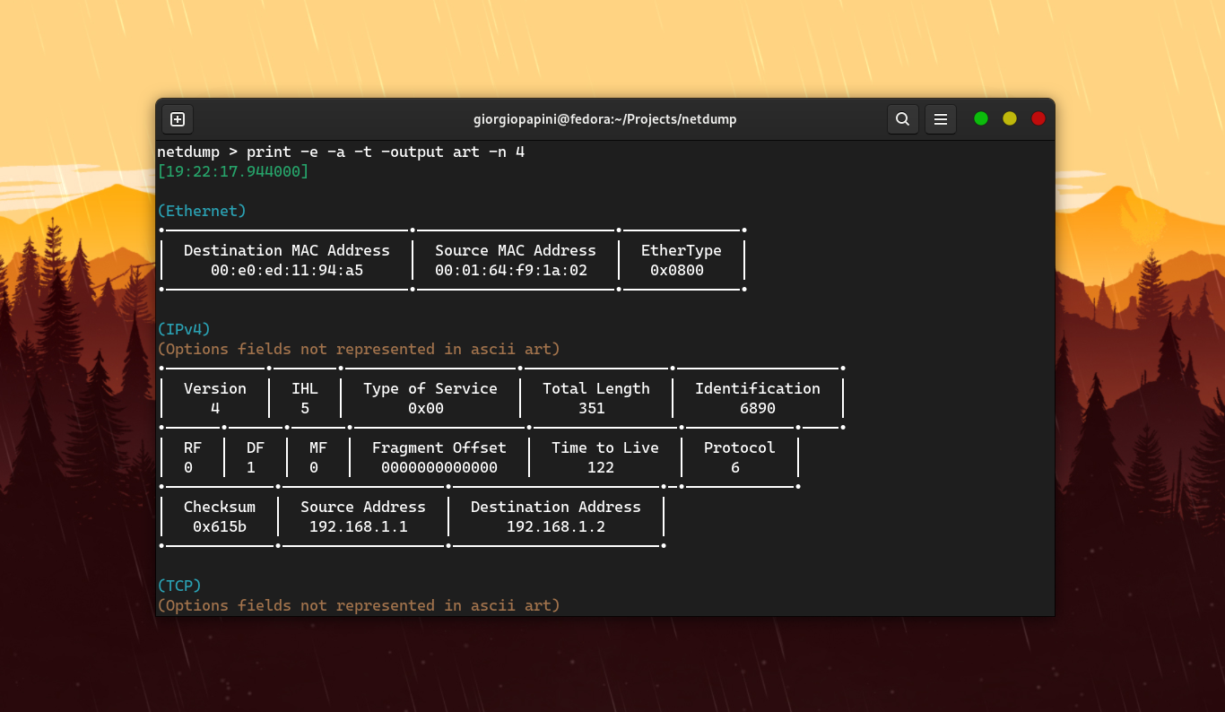Click the Destination MAC Address field

click(x=286, y=260)
